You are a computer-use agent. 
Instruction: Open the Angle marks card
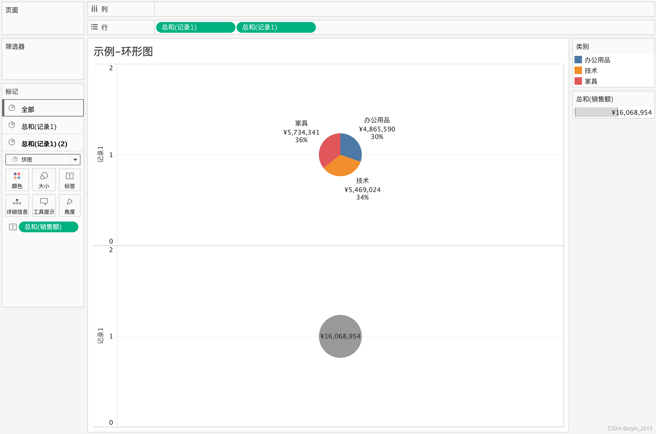pyautogui.click(x=69, y=205)
